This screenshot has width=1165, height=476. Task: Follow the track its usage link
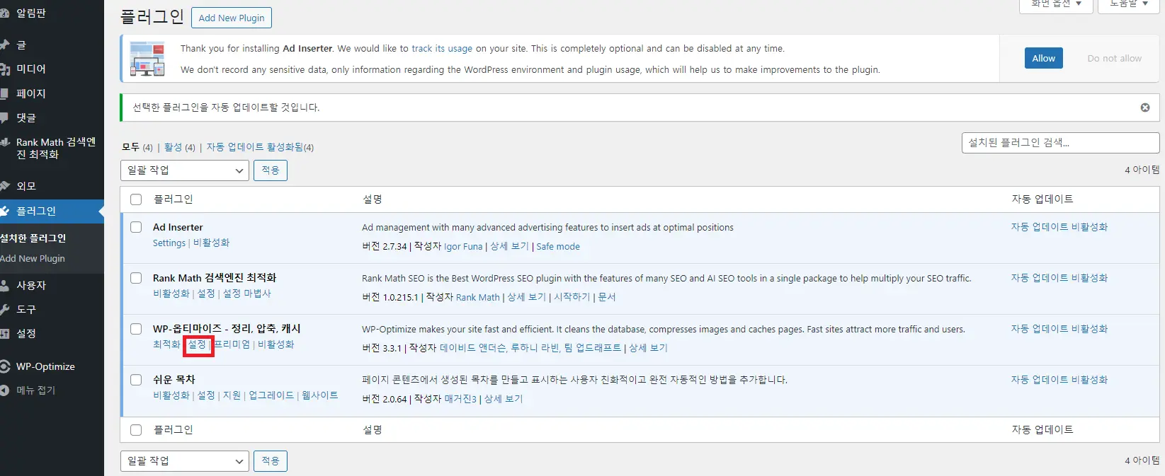coord(442,49)
